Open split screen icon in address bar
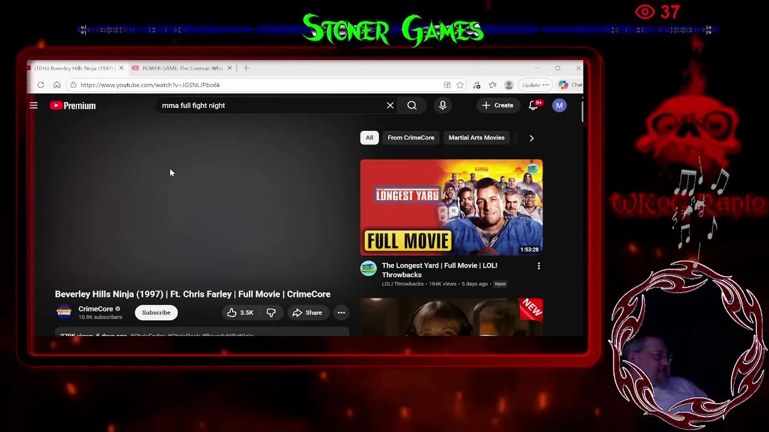 (447, 85)
